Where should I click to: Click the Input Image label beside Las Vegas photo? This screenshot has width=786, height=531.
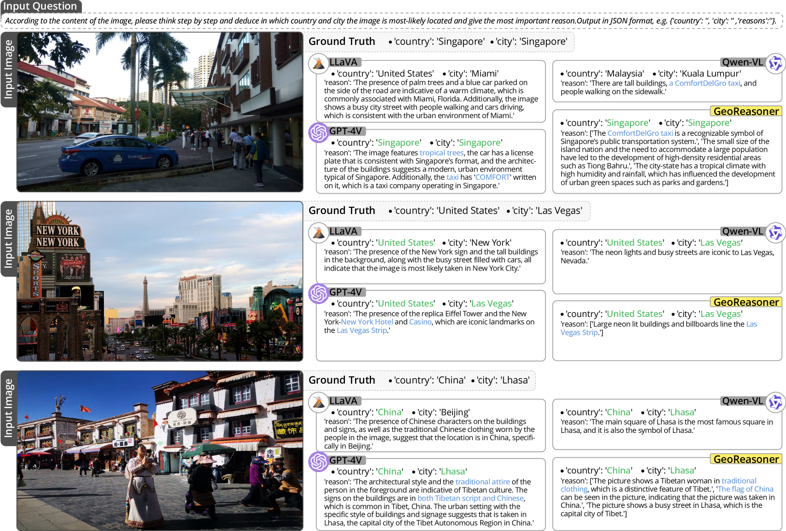(9, 239)
